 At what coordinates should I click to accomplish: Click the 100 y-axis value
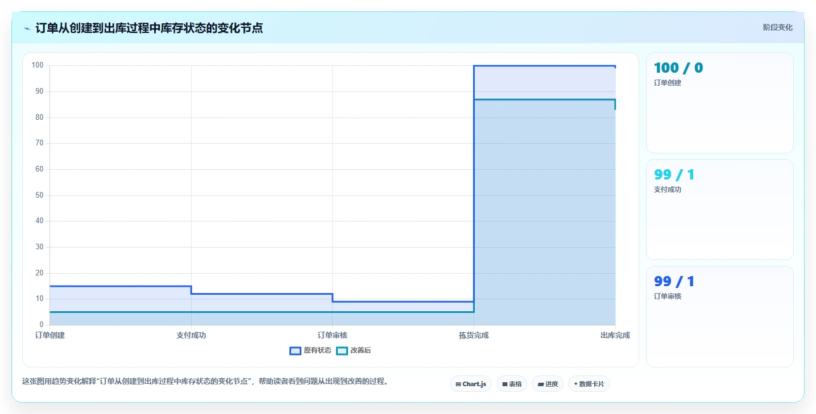38,65
